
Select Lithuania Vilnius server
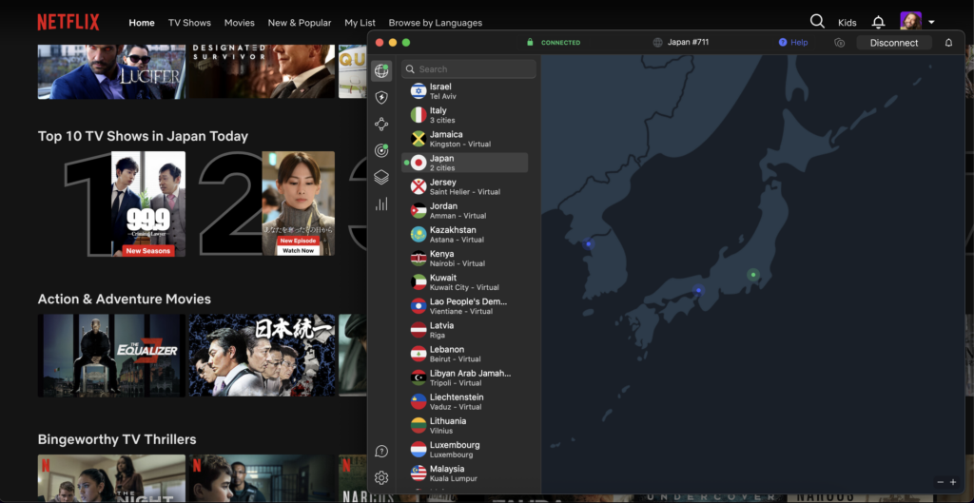tap(464, 425)
